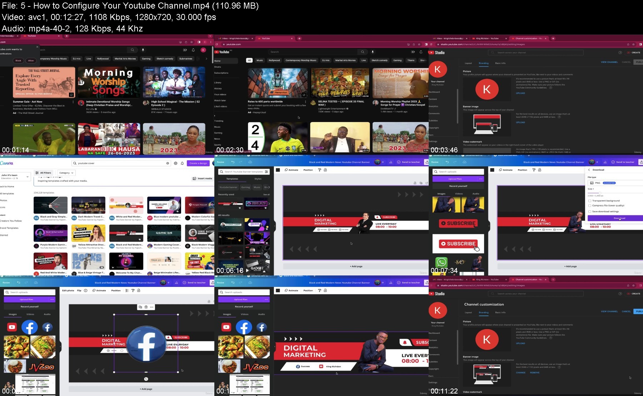Image resolution: width=643 pixels, height=396 pixels.
Task: Clear the youtube cover search with the X icon
Action: (168, 163)
